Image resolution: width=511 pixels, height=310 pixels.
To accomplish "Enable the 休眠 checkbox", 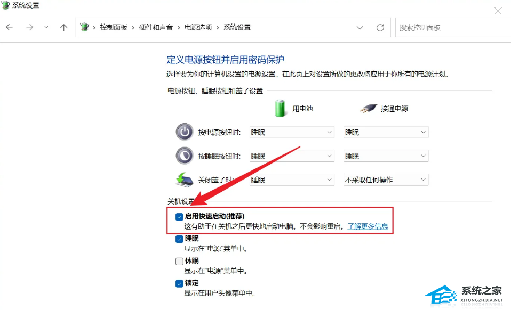I will (179, 261).
